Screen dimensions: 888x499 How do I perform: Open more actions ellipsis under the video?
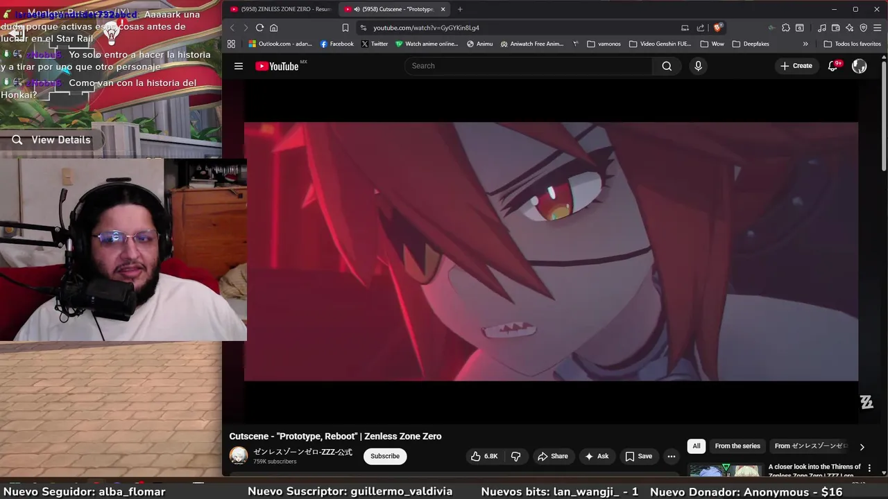(671, 456)
